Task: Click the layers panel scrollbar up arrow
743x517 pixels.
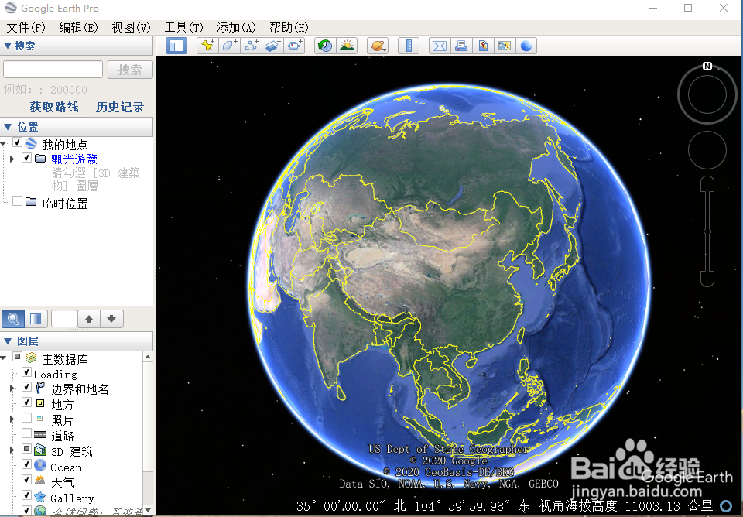Action: [x=148, y=357]
